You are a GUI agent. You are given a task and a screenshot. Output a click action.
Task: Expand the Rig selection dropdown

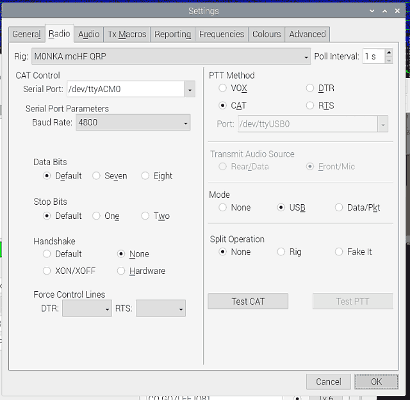coord(306,57)
